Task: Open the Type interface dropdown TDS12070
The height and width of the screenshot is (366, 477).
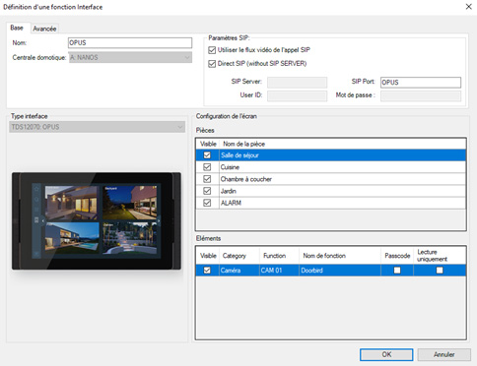Action: tap(98, 127)
